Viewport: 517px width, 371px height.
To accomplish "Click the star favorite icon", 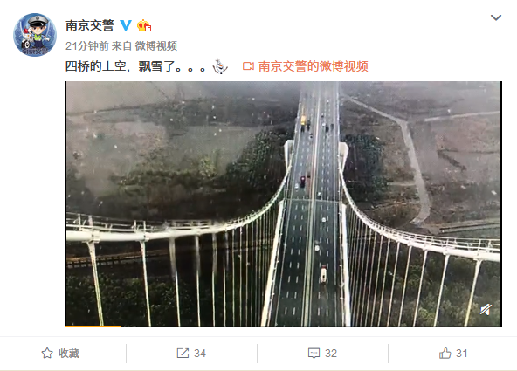I will [x=47, y=354].
